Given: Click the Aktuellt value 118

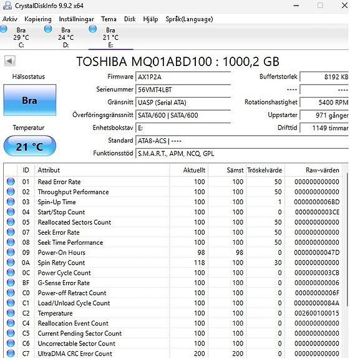Looking at the screenshot, I should pos(200,263).
